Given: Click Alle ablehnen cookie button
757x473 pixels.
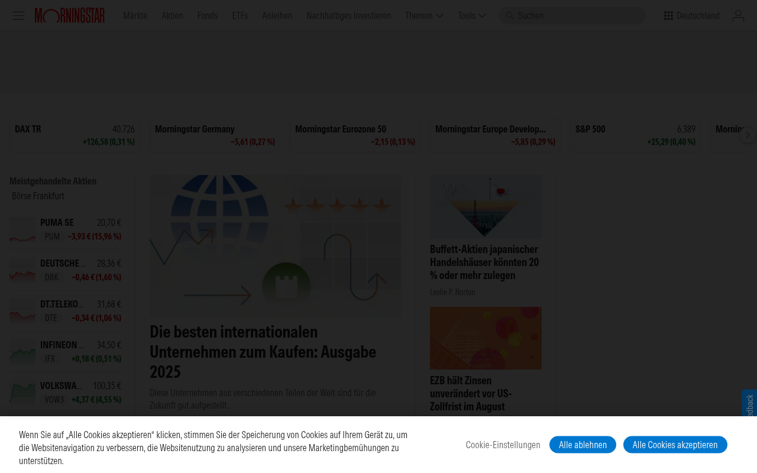Looking at the screenshot, I should [583, 445].
